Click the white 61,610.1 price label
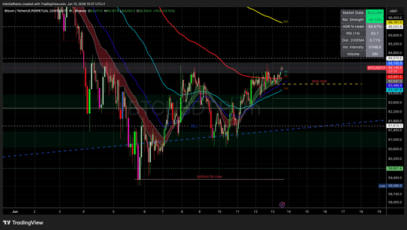Viewport: 407px width, 230px height. pyautogui.click(x=395, y=126)
